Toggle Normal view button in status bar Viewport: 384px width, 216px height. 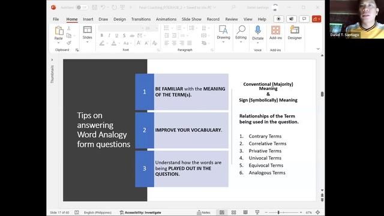coord(222,212)
